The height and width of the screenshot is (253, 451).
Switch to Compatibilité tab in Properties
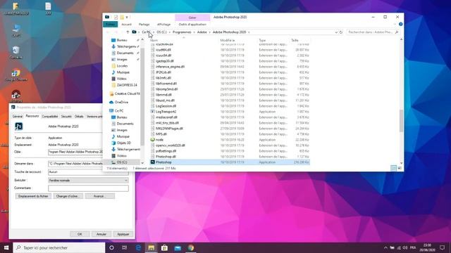(50, 117)
